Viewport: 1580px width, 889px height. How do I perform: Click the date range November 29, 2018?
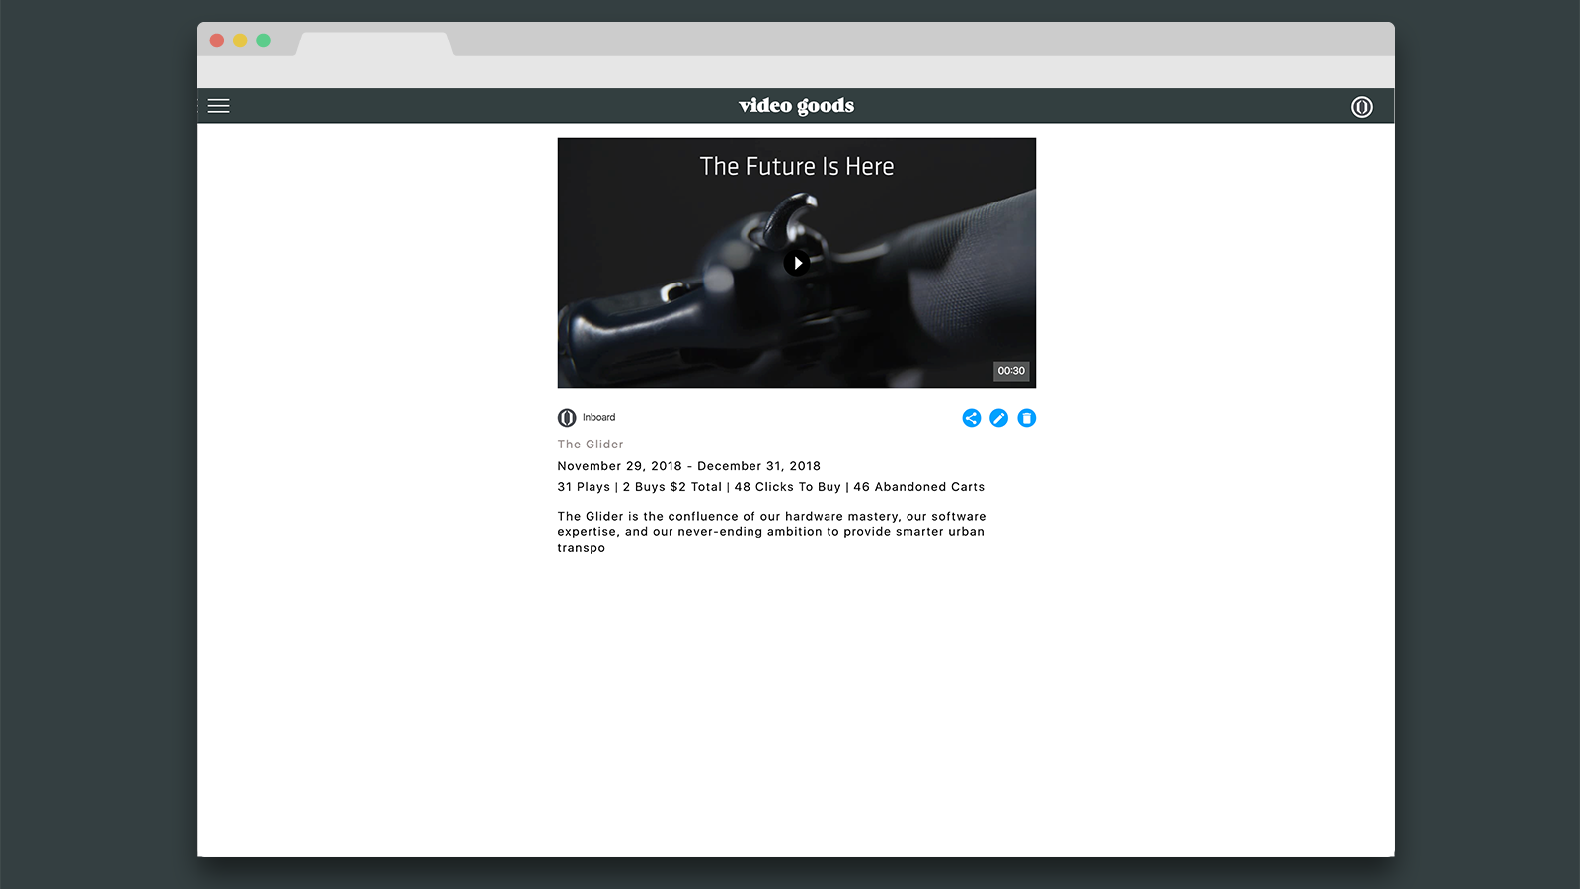[688, 466]
